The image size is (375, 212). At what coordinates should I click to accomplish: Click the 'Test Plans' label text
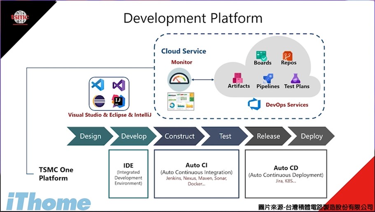pos(297,86)
